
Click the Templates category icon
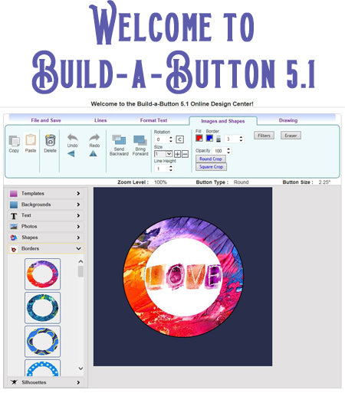pos(14,194)
